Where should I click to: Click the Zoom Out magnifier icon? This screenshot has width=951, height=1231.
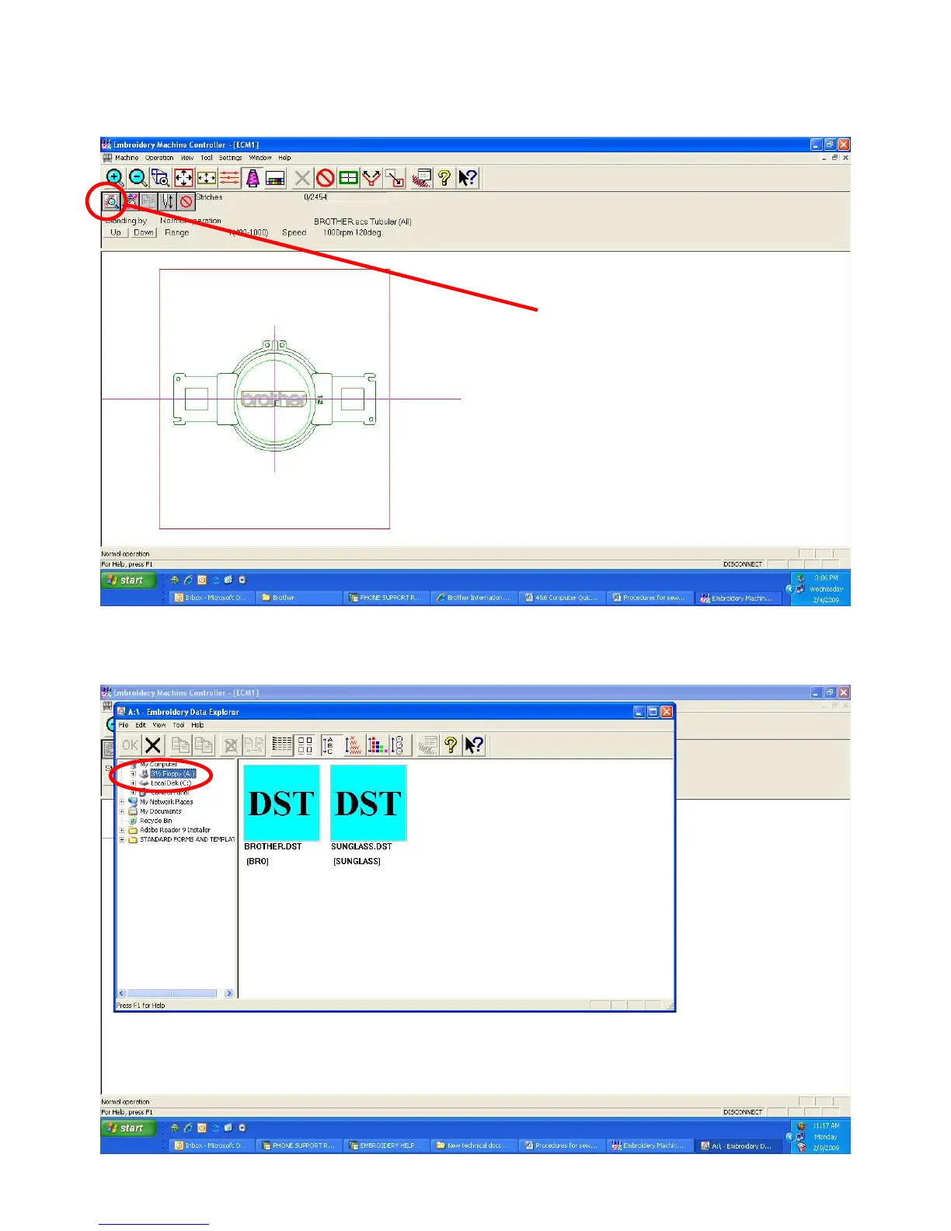(138, 178)
